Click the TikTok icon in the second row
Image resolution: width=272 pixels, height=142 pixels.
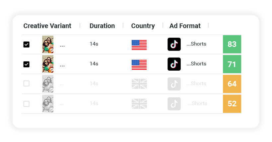tap(174, 64)
